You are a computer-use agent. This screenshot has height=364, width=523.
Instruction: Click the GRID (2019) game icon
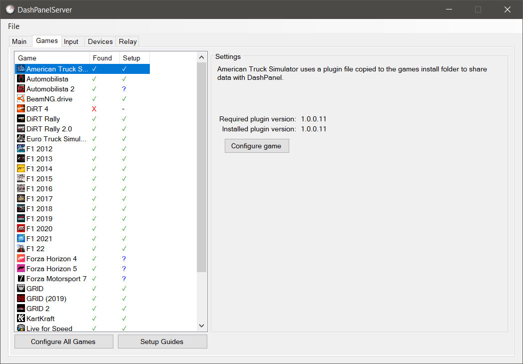(21, 299)
